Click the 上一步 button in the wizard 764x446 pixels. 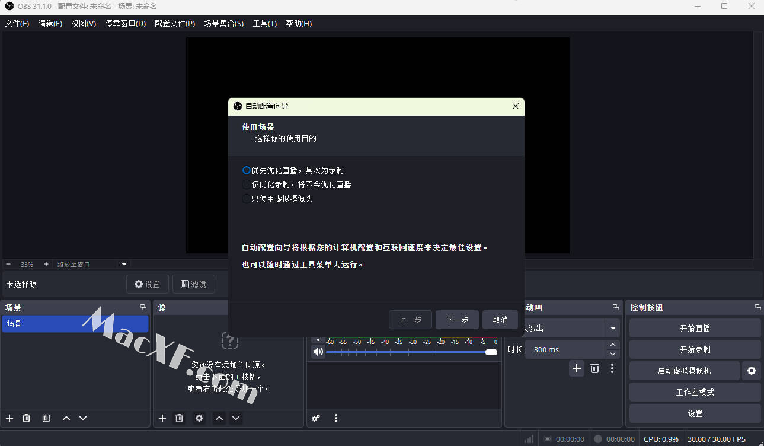410,320
